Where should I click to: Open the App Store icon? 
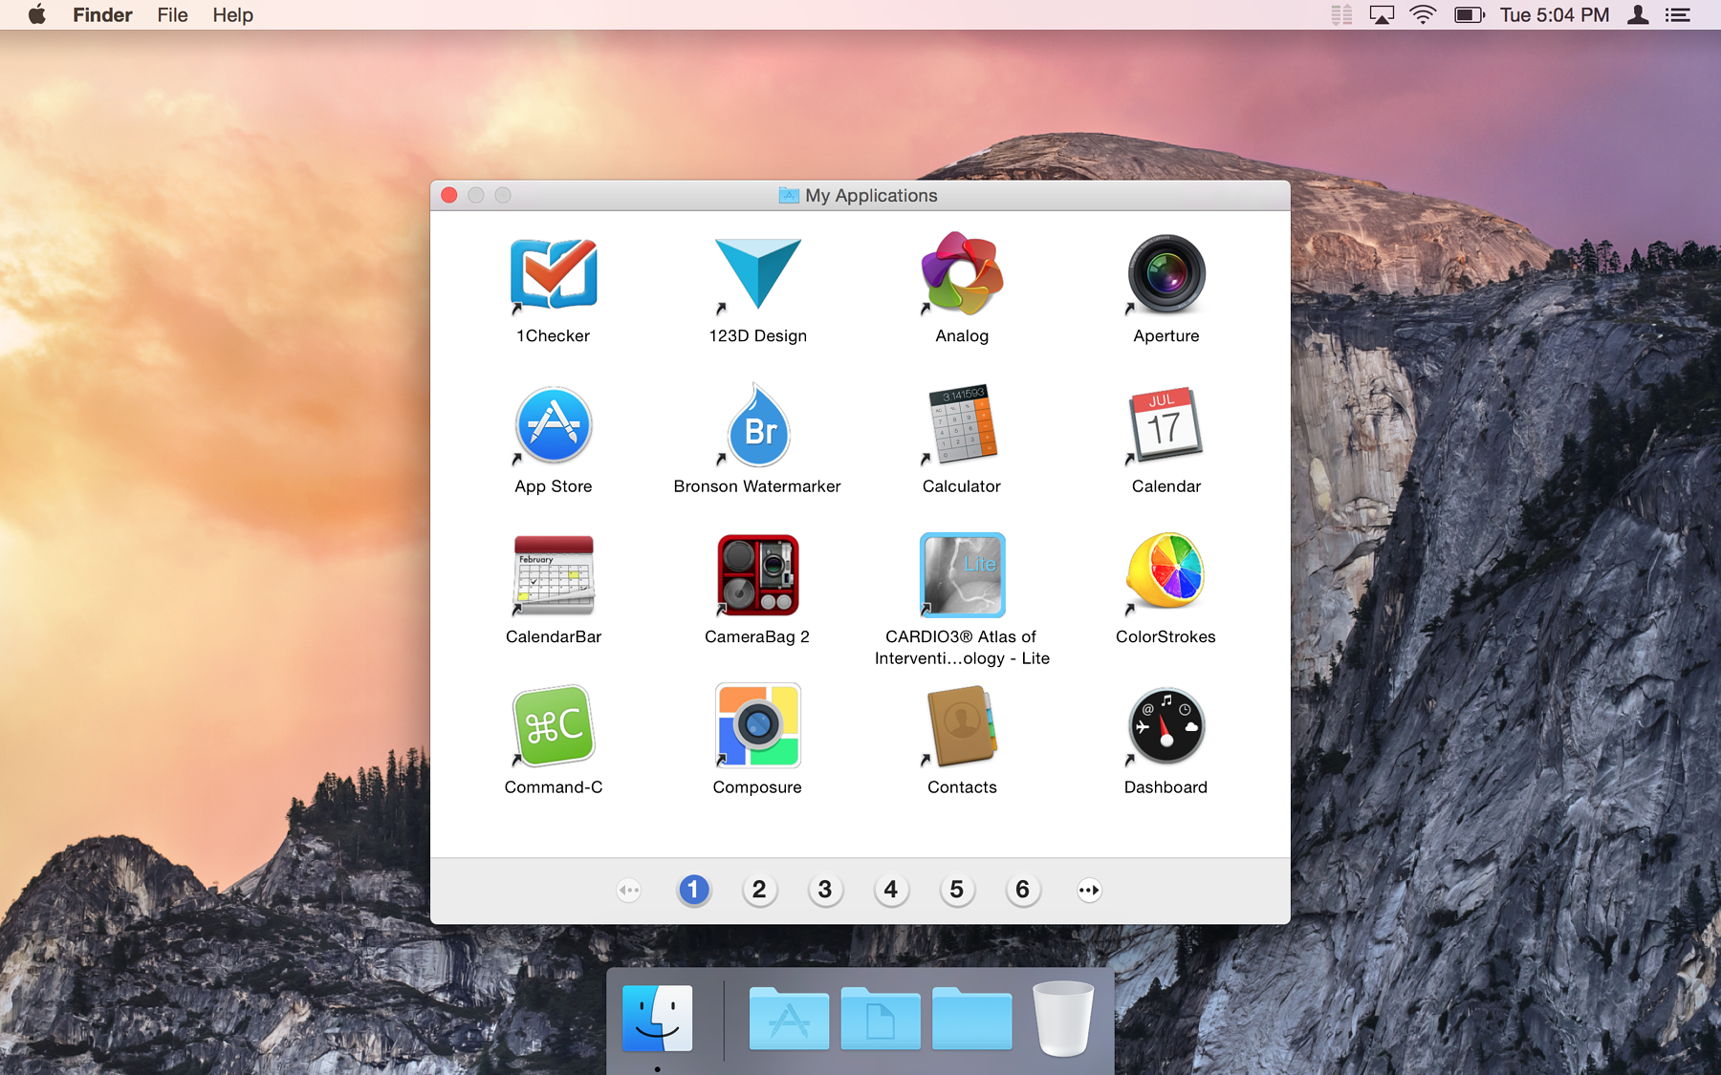point(554,424)
